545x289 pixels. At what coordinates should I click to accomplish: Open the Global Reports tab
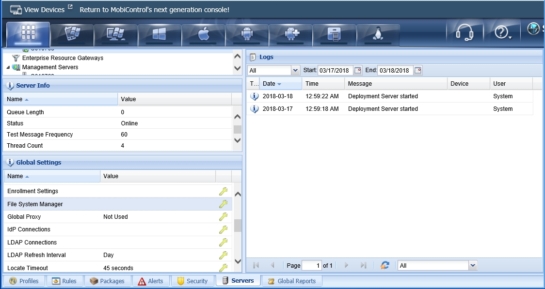pyautogui.click(x=291, y=281)
